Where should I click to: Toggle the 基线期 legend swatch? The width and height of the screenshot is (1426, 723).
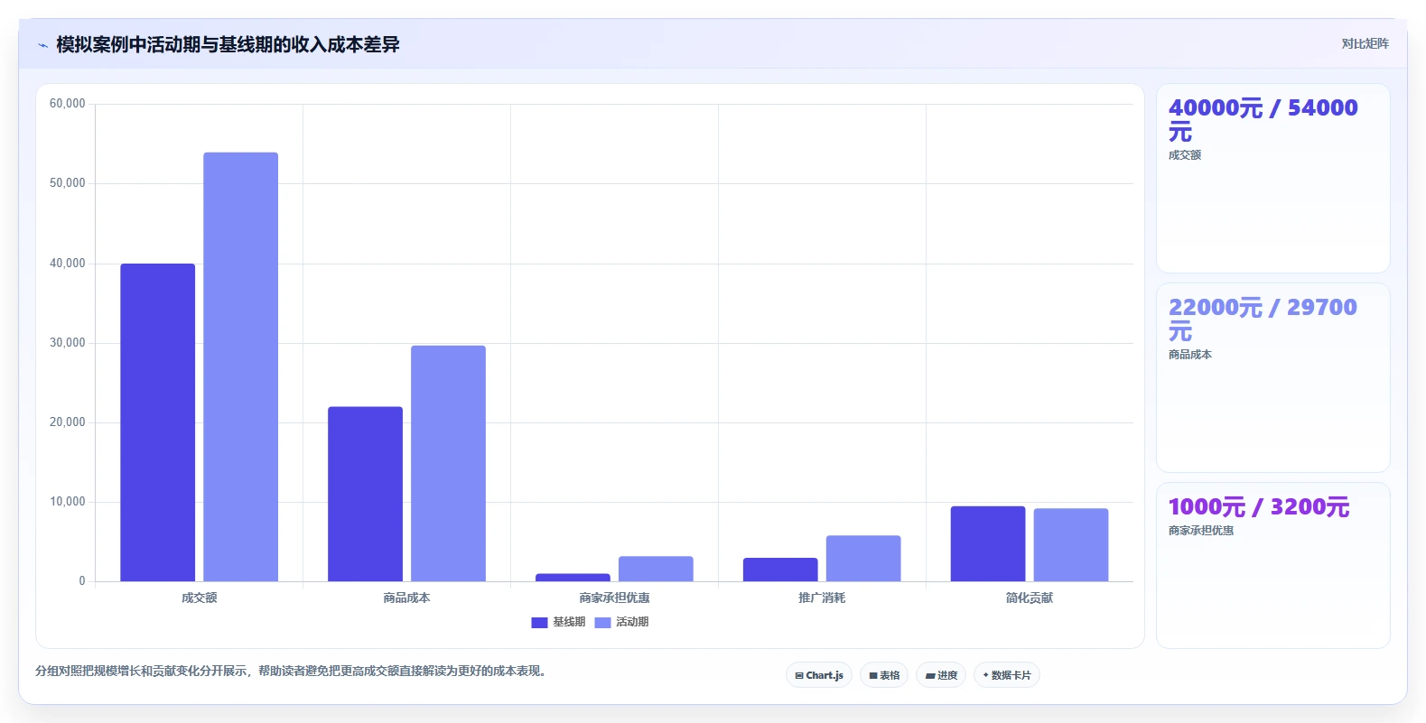click(x=539, y=622)
